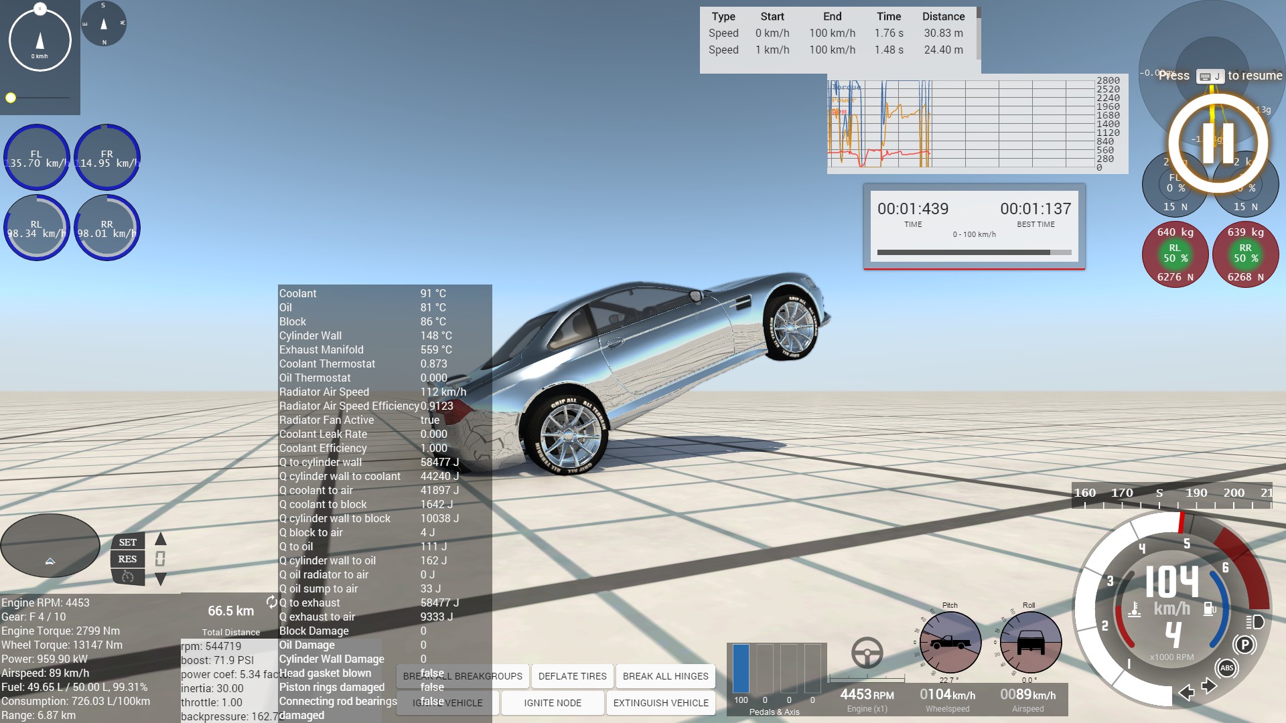The image size is (1286, 723).
Task: Click the '1.76 s' time cell
Action: [889, 33]
